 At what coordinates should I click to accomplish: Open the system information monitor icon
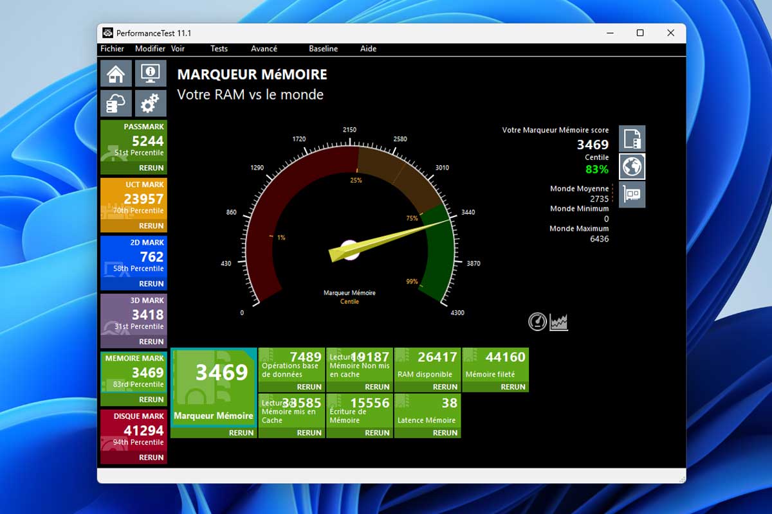[x=151, y=73]
